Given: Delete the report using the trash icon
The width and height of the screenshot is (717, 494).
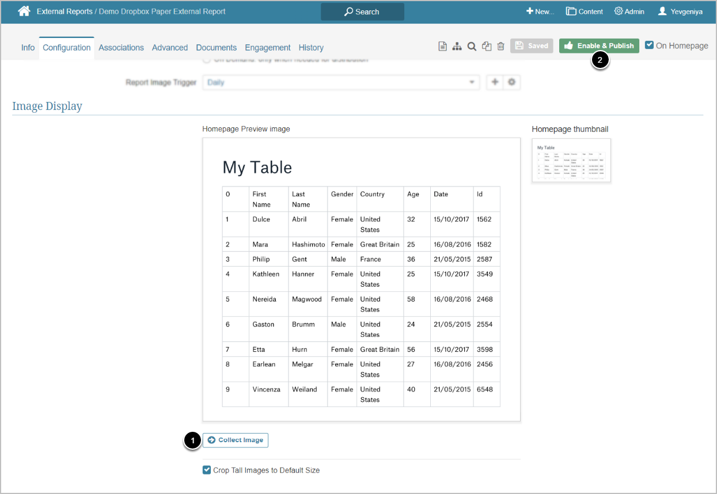Looking at the screenshot, I should [x=500, y=47].
